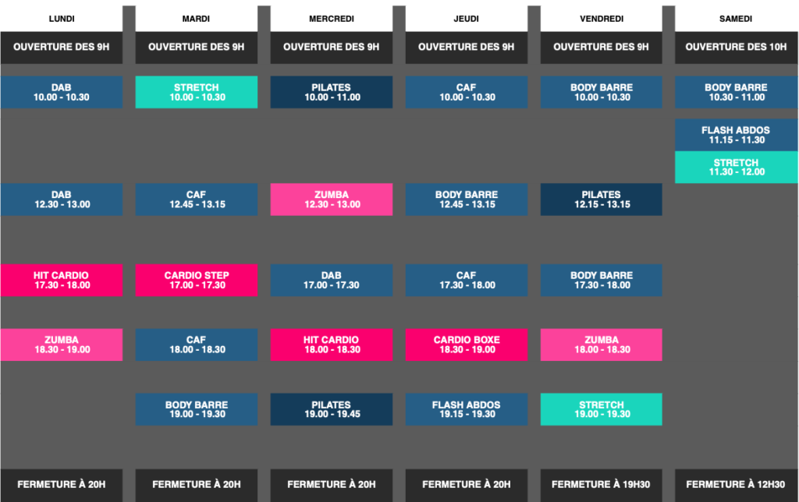Select Thursday CARDIO BOXE 18.30 - 19.00
This screenshot has width=799, height=502.
[467, 345]
